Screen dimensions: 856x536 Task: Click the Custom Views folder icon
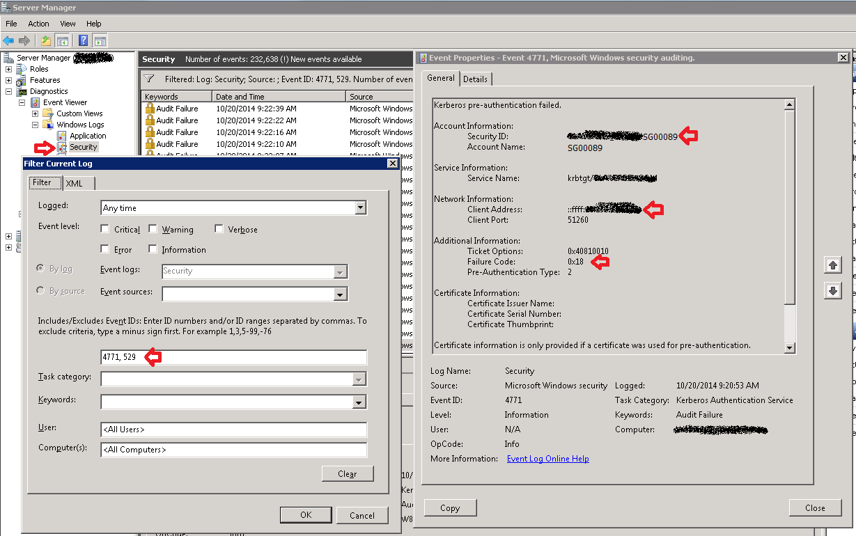click(x=48, y=113)
